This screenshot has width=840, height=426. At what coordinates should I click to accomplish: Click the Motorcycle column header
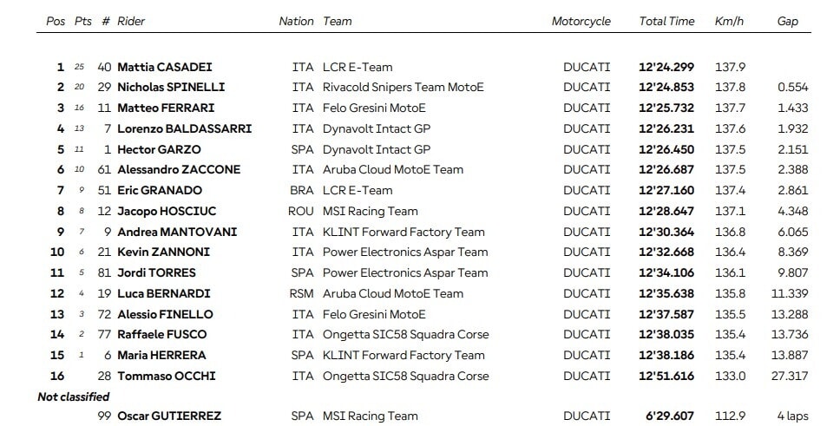[581, 22]
